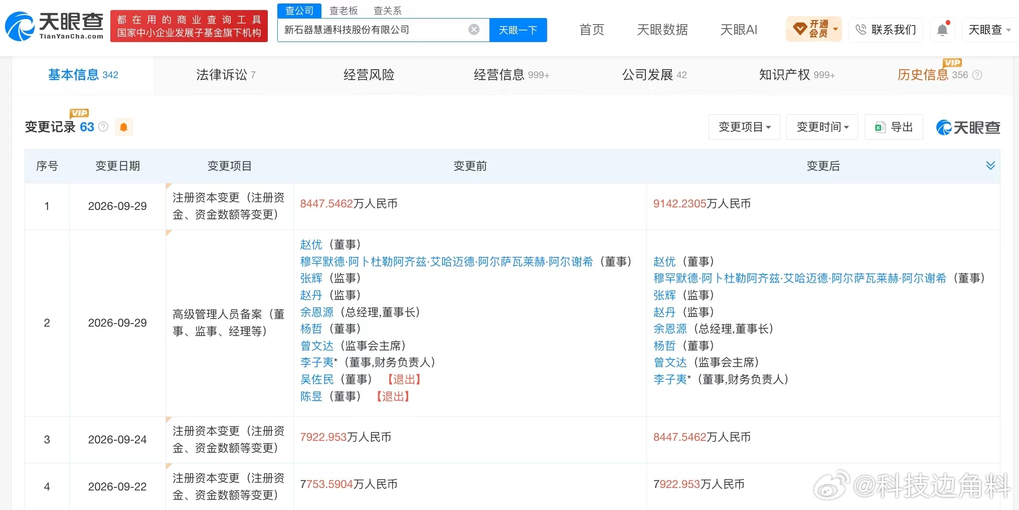Open 天眼数据 in top navigation

click(x=662, y=30)
